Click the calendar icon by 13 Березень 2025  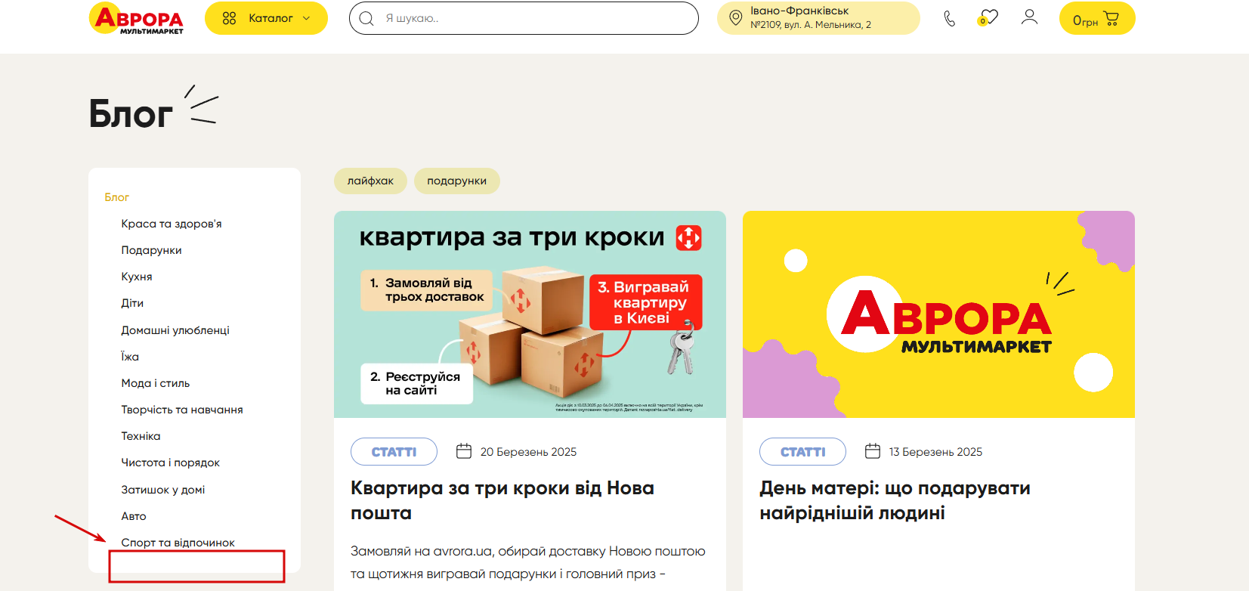coord(873,451)
